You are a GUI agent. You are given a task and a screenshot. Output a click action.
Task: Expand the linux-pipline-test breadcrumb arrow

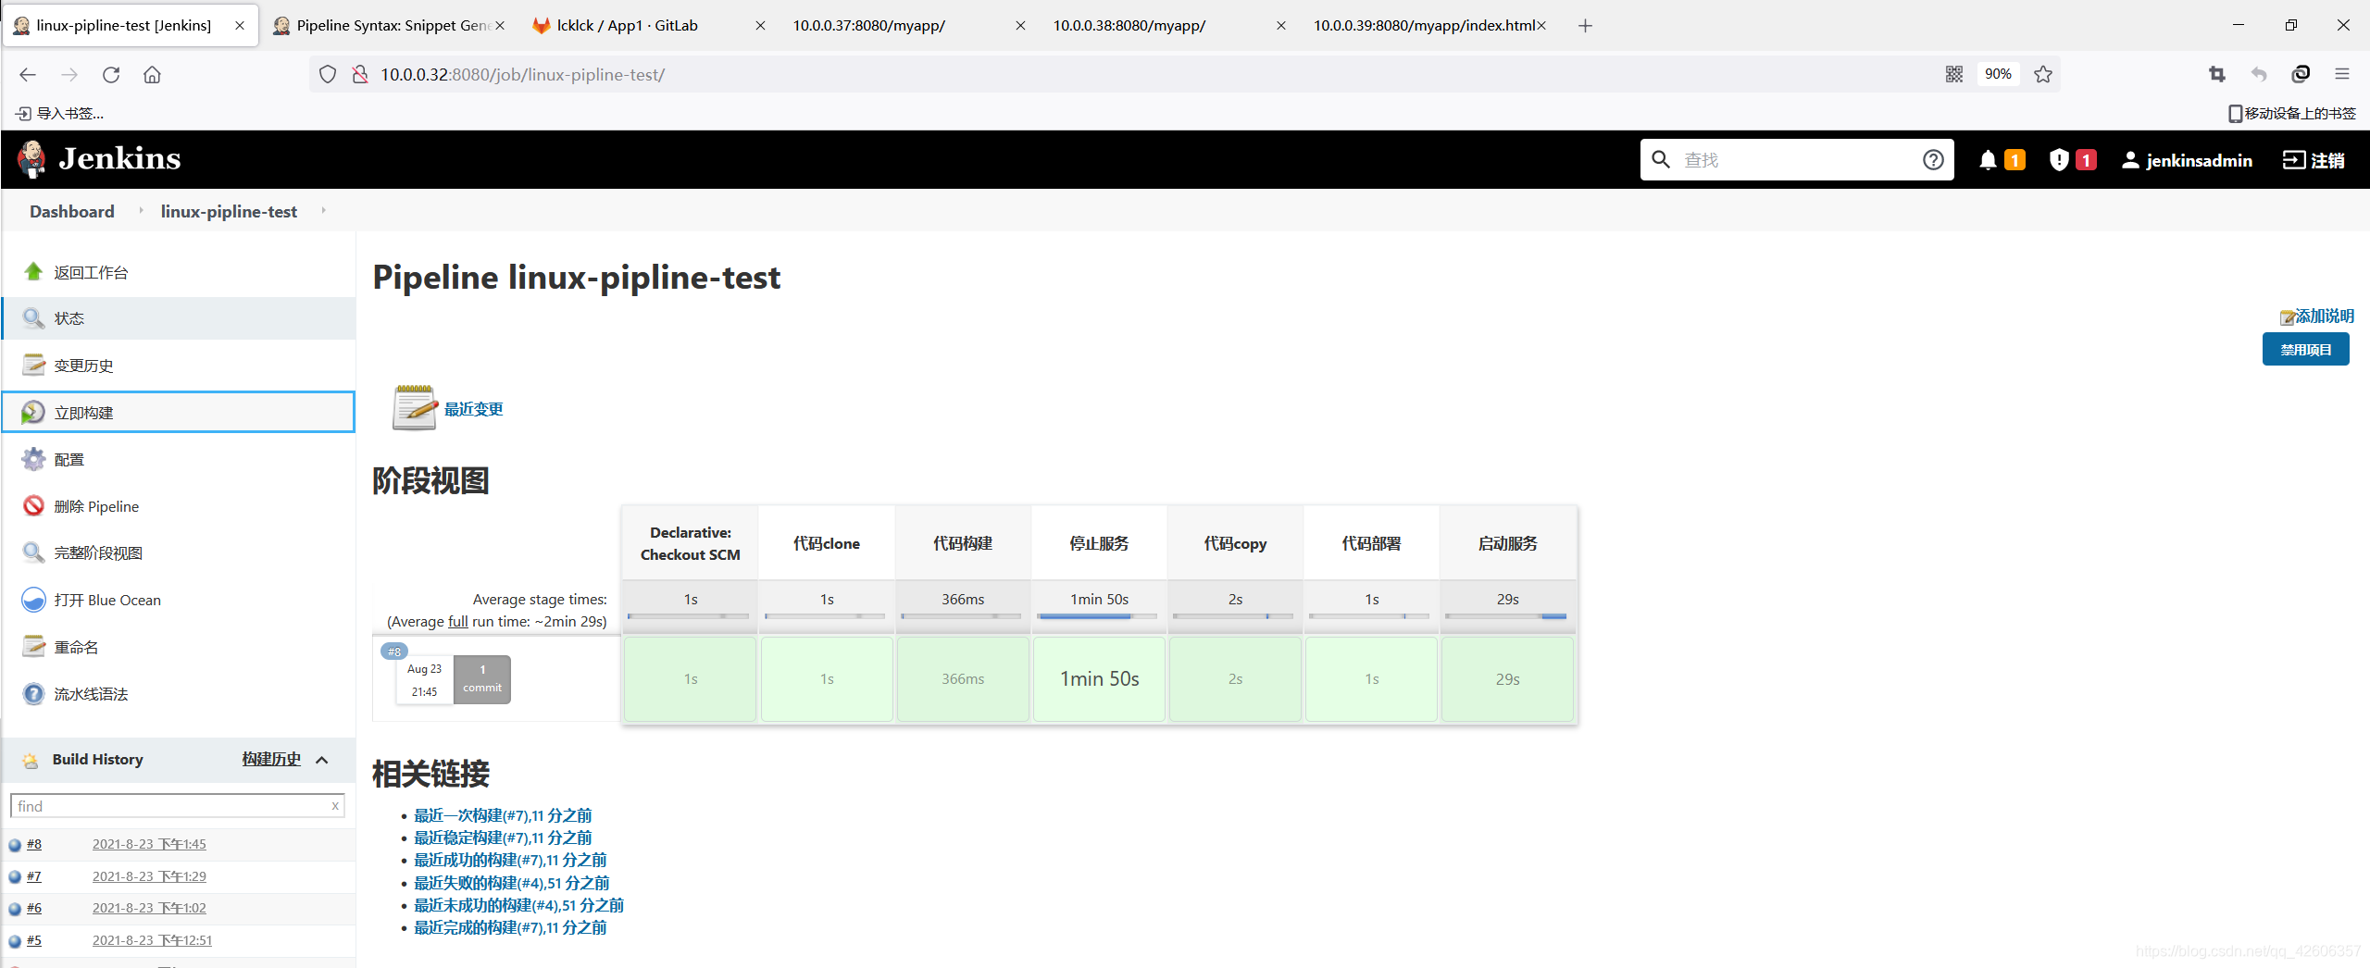(x=323, y=211)
